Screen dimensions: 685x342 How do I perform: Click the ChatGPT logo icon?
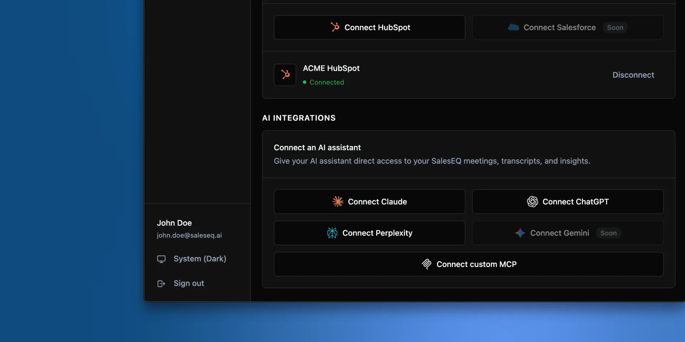coord(532,202)
